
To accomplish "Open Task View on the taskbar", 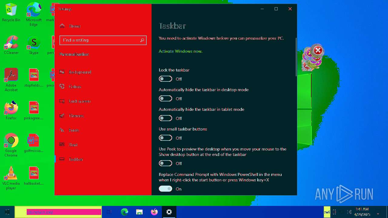I will (109, 212).
